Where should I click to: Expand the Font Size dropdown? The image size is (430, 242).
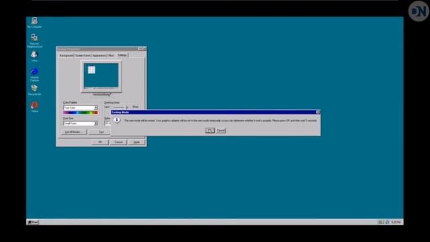click(x=95, y=124)
